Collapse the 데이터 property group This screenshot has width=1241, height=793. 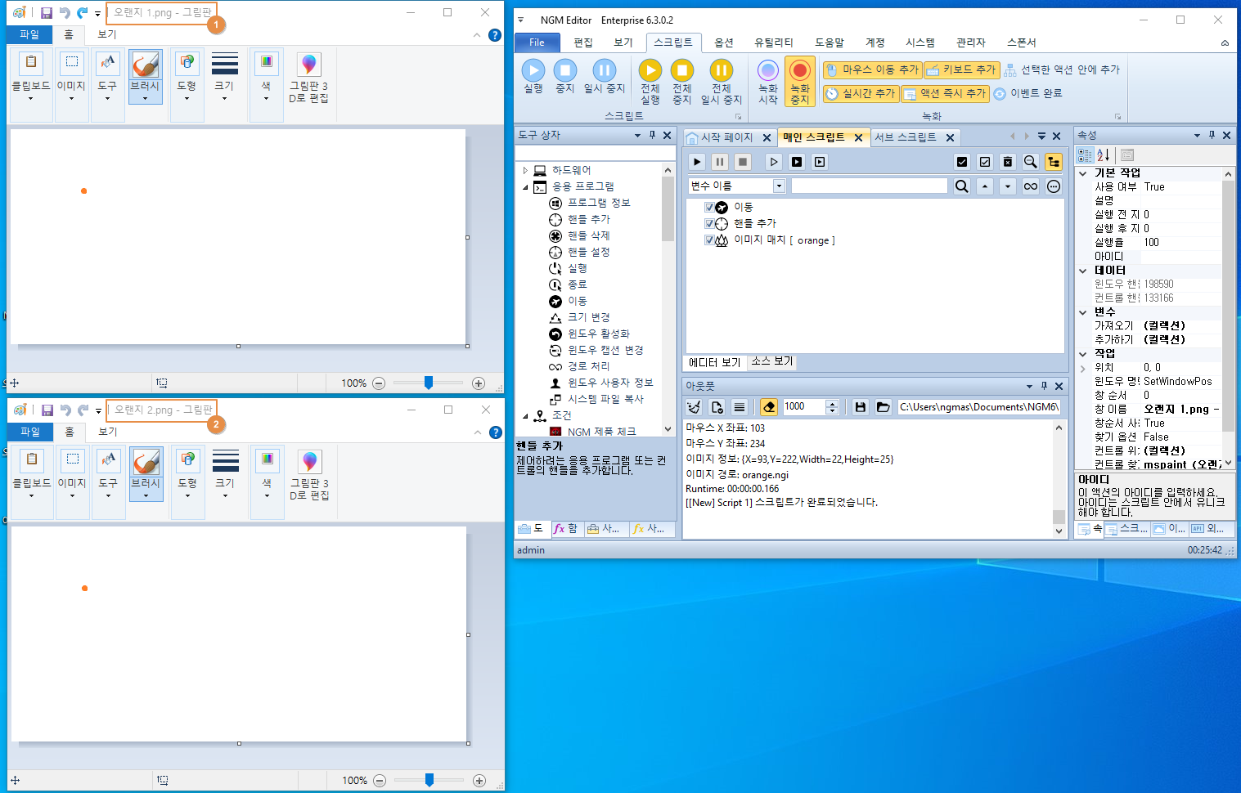[x=1083, y=271]
